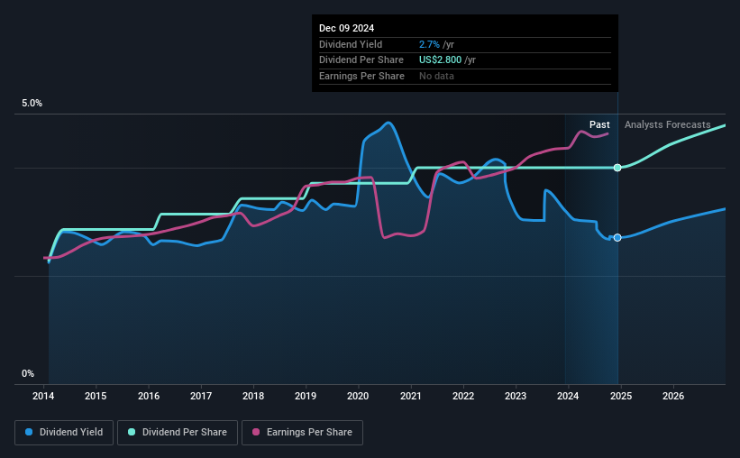
Task: Click the '5.0%' y-axis label
Action: coord(32,104)
